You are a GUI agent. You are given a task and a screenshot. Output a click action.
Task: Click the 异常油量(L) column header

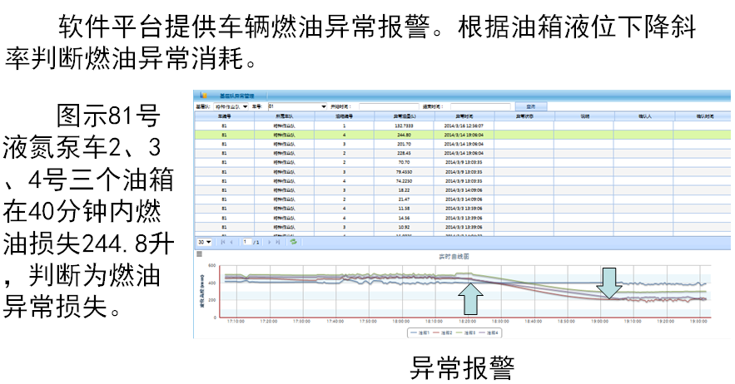tap(405, 116)
